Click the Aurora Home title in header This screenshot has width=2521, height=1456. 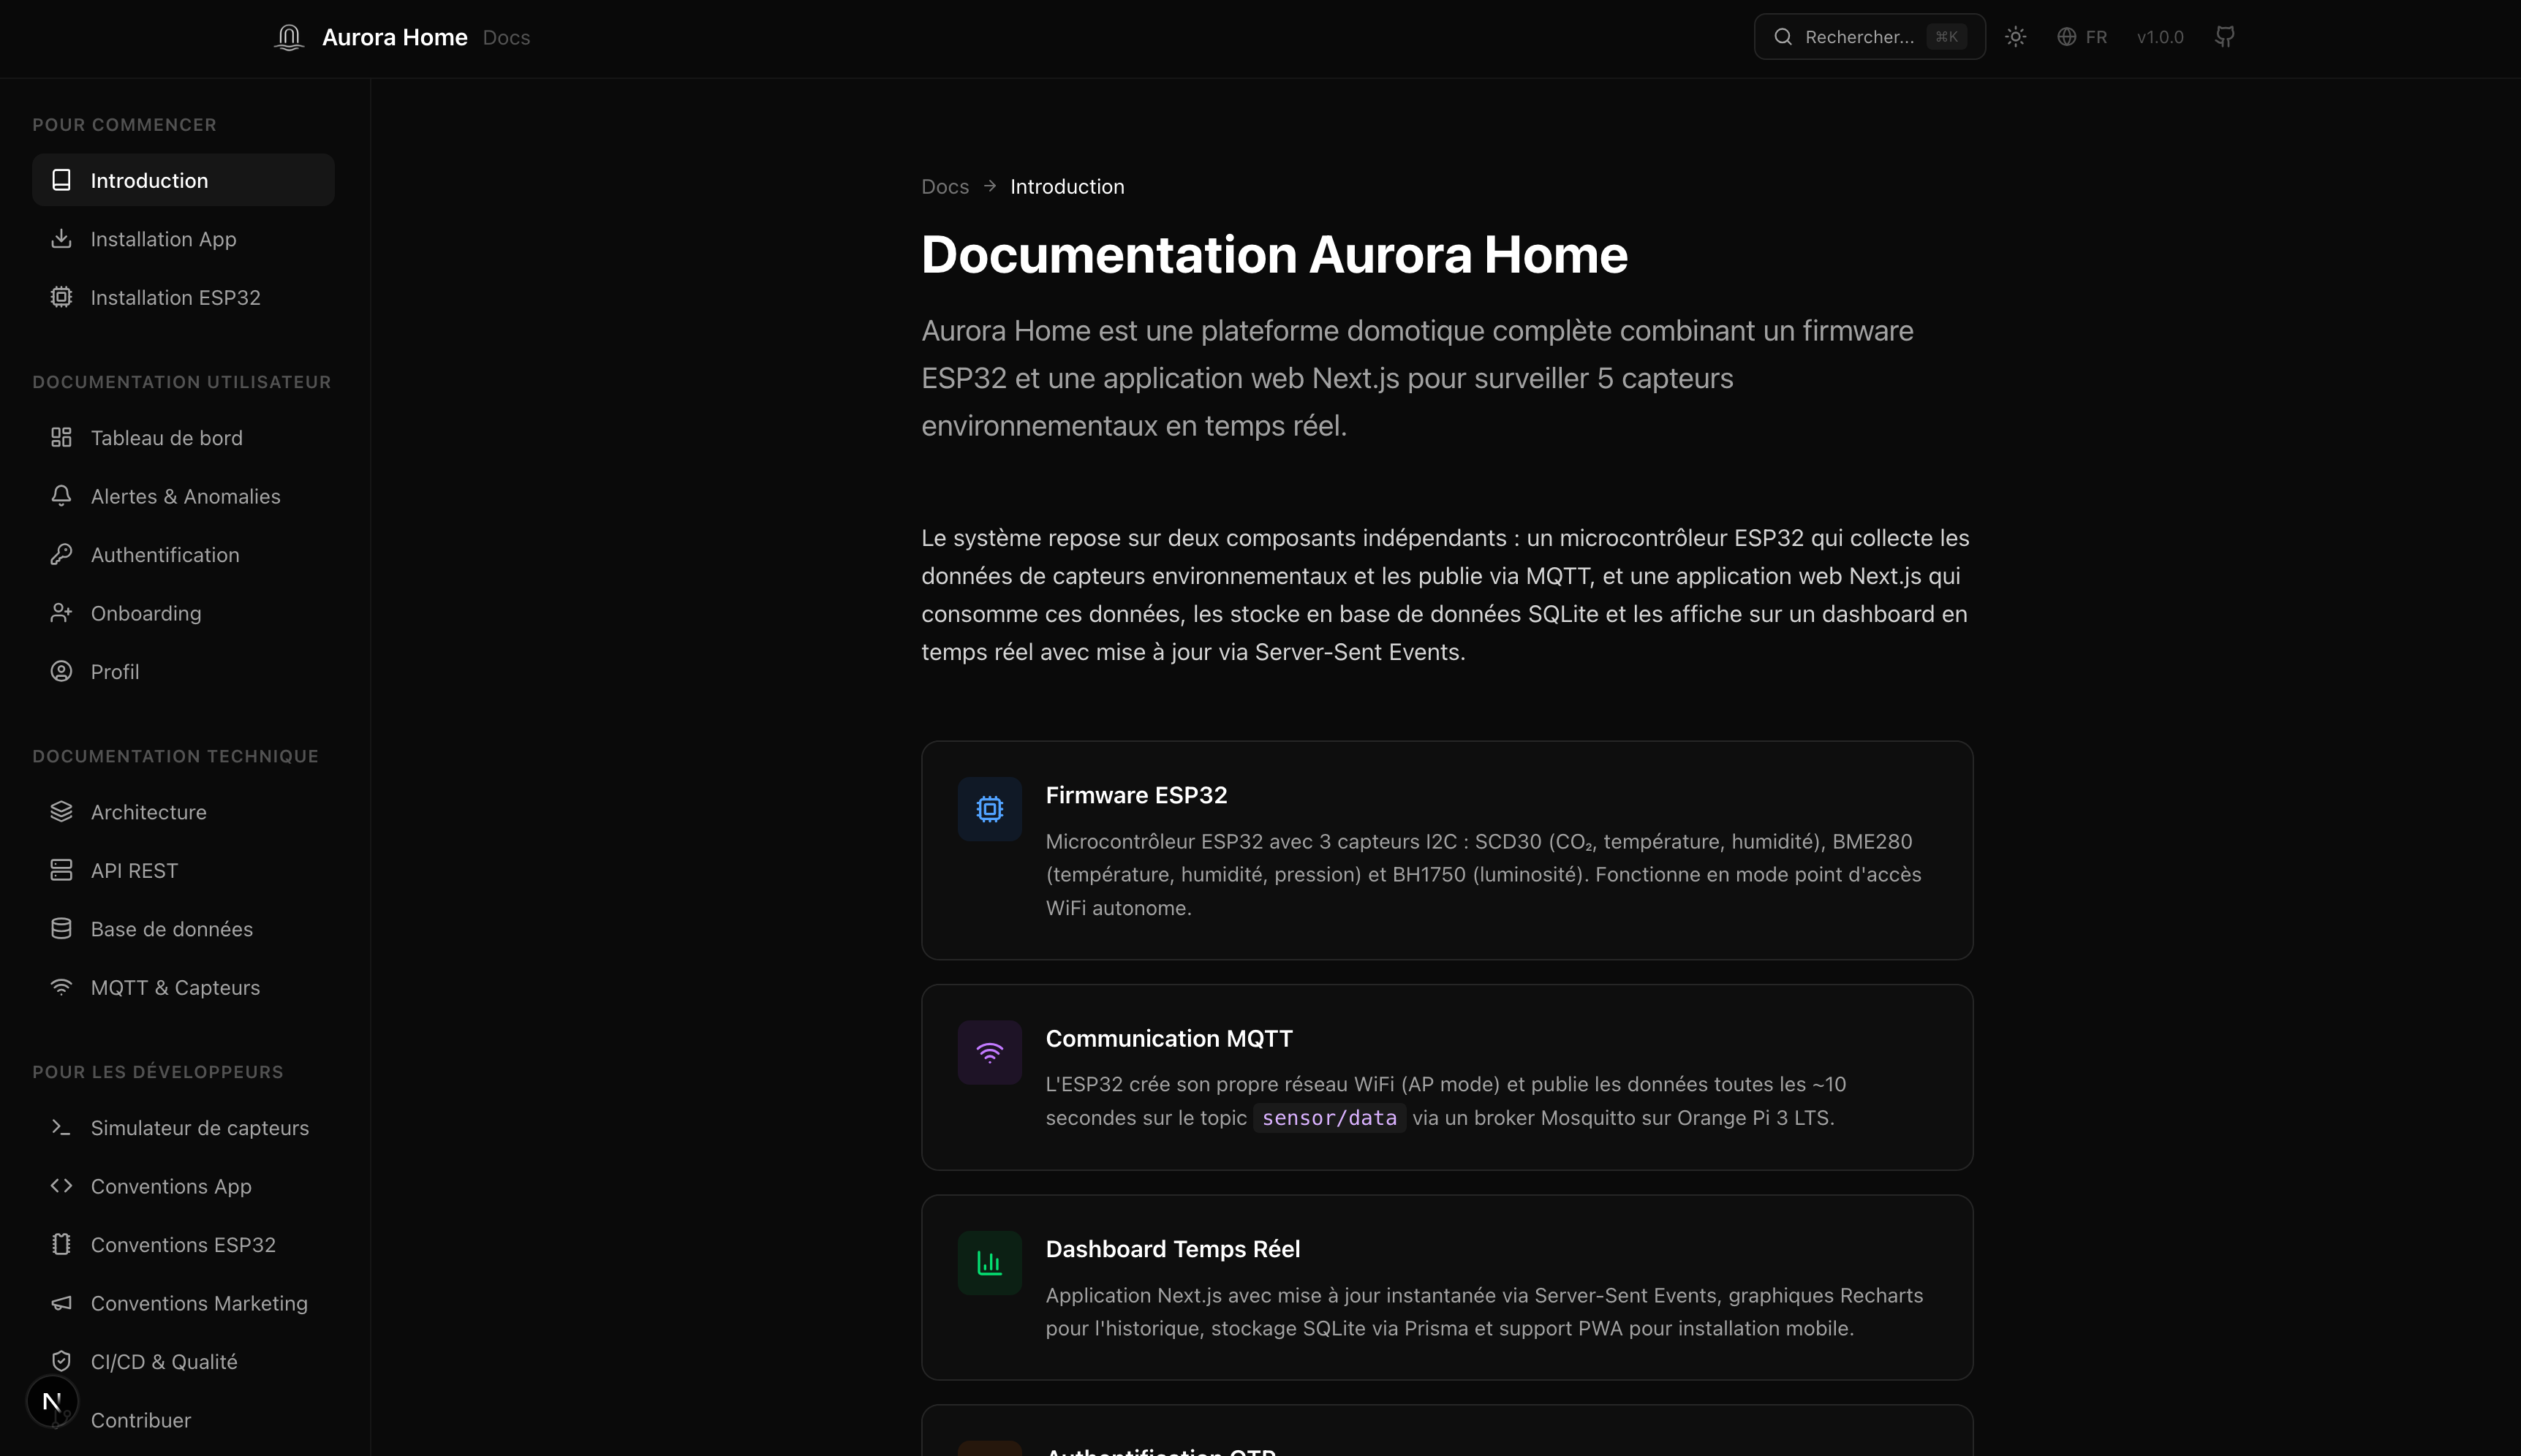pyautogui.click(x=394, y=37)
